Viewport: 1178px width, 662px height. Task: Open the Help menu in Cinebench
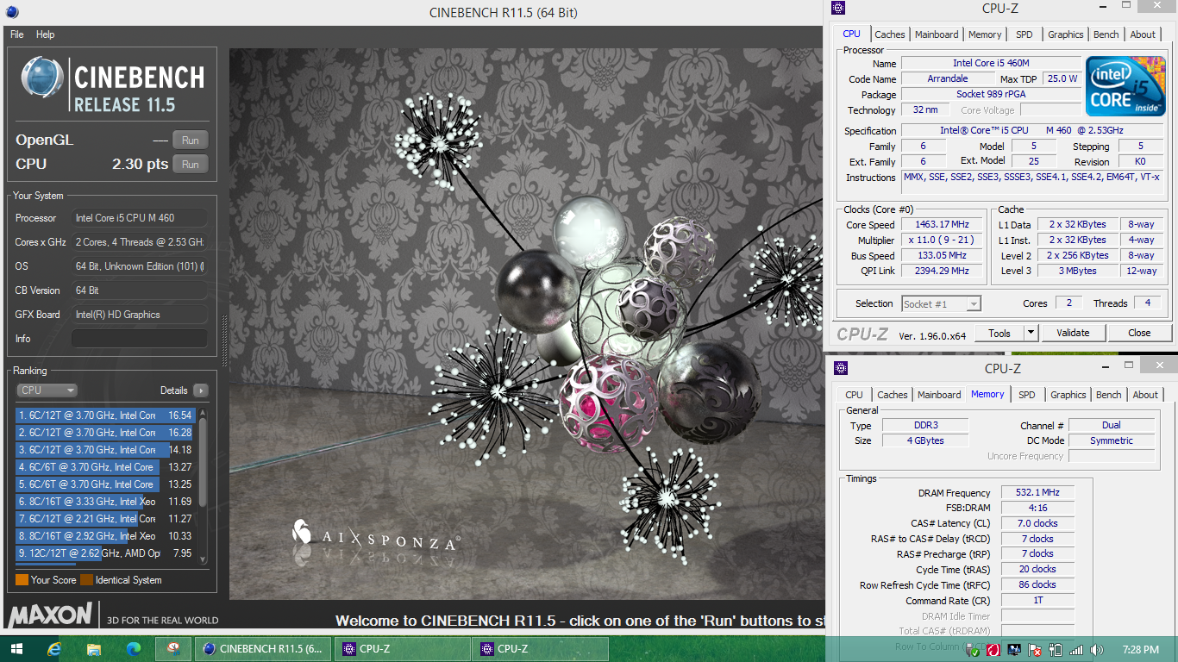45,34
